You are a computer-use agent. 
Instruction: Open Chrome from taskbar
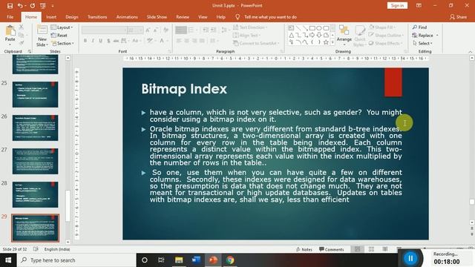[x=230, y=260]
